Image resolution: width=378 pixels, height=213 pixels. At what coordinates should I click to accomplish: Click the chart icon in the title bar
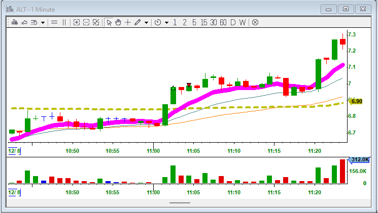point(10,10)
